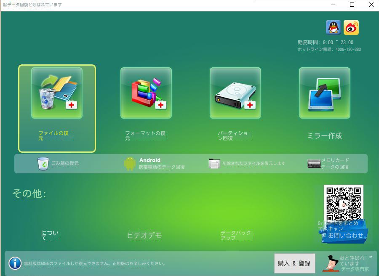Image resolution: width=379 pixels, height=276 pixels.
Task: Open the QQ penguin contact icon
Action: click(x=332, y=27)
